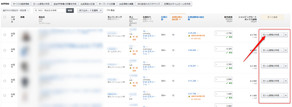Open the 絞り込み: 1 を適用 filter dropdown
292x107 pixels.
click(90, 11)
